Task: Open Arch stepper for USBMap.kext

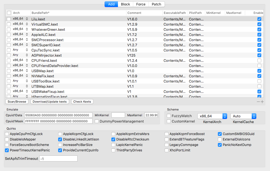Action: click(x=27, y=71)
